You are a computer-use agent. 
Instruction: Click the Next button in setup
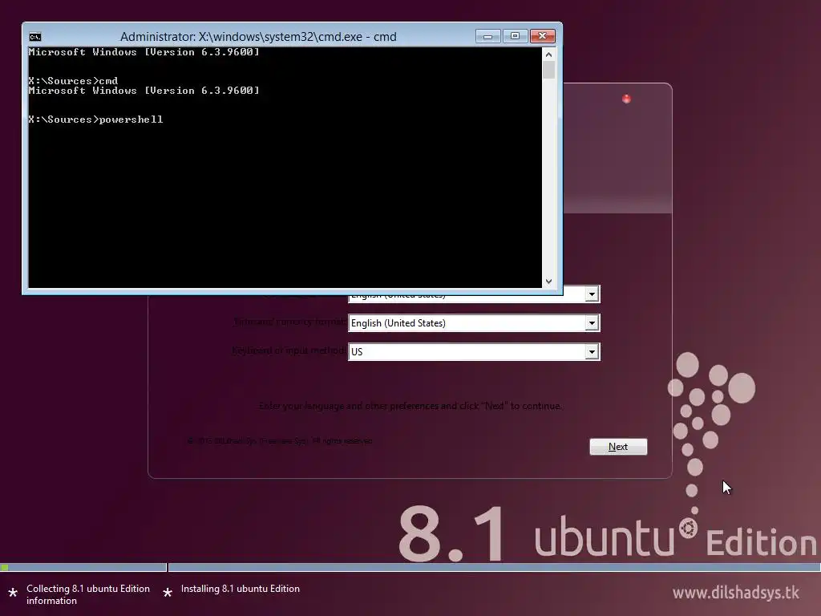[618, 447]
